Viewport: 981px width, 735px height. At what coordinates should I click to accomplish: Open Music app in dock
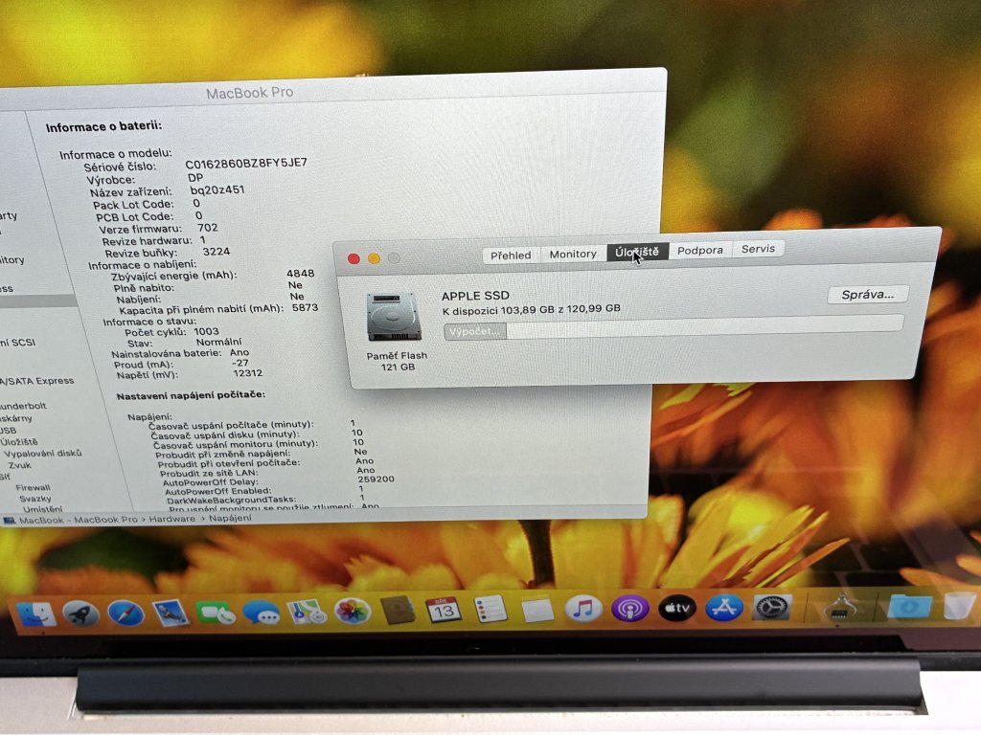coord(583,608)
